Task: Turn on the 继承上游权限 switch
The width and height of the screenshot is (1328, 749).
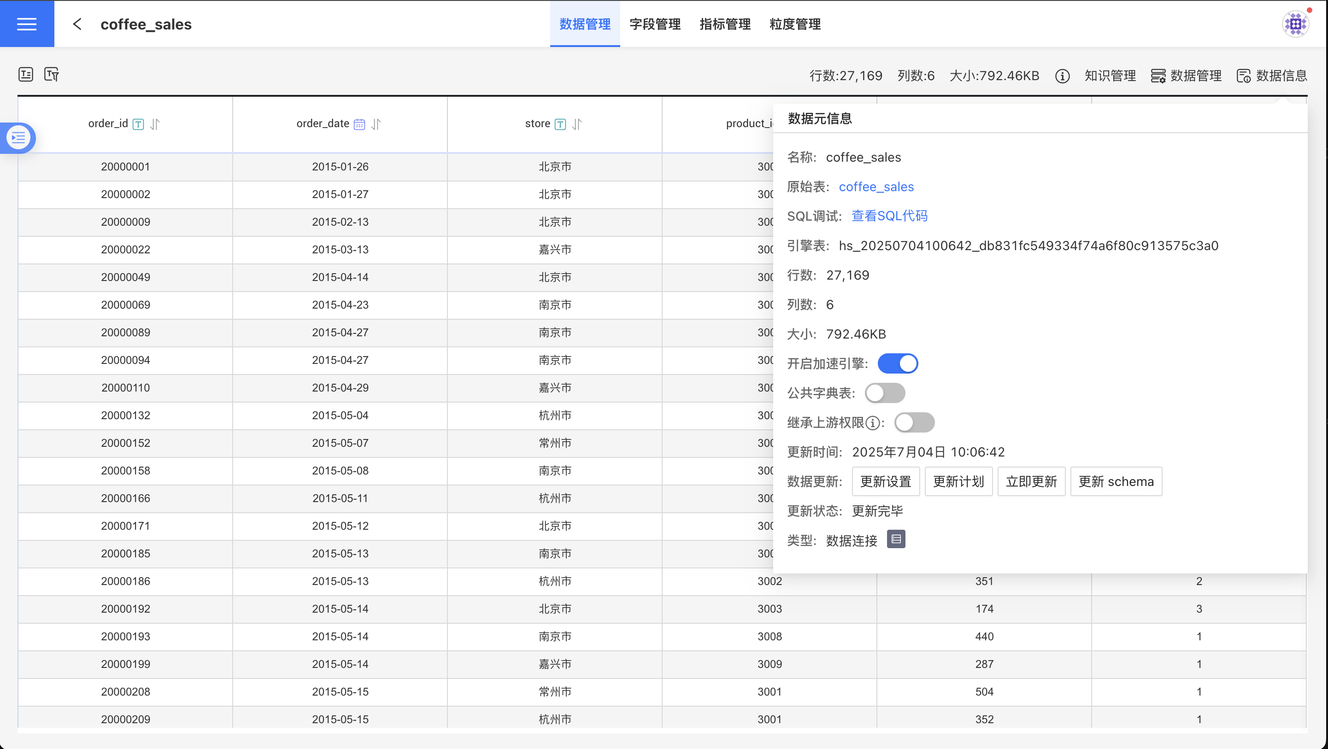Action: point(914,423)
